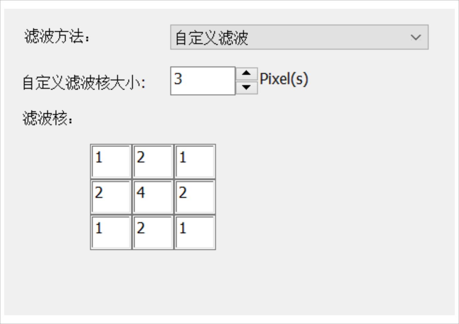Select the bottom-middle kernel cell
Image resolution: width=459 pixels, height=324 pixels.
tap(153, 232)
